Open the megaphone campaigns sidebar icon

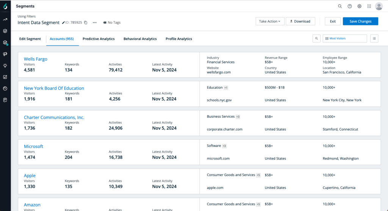5,54
